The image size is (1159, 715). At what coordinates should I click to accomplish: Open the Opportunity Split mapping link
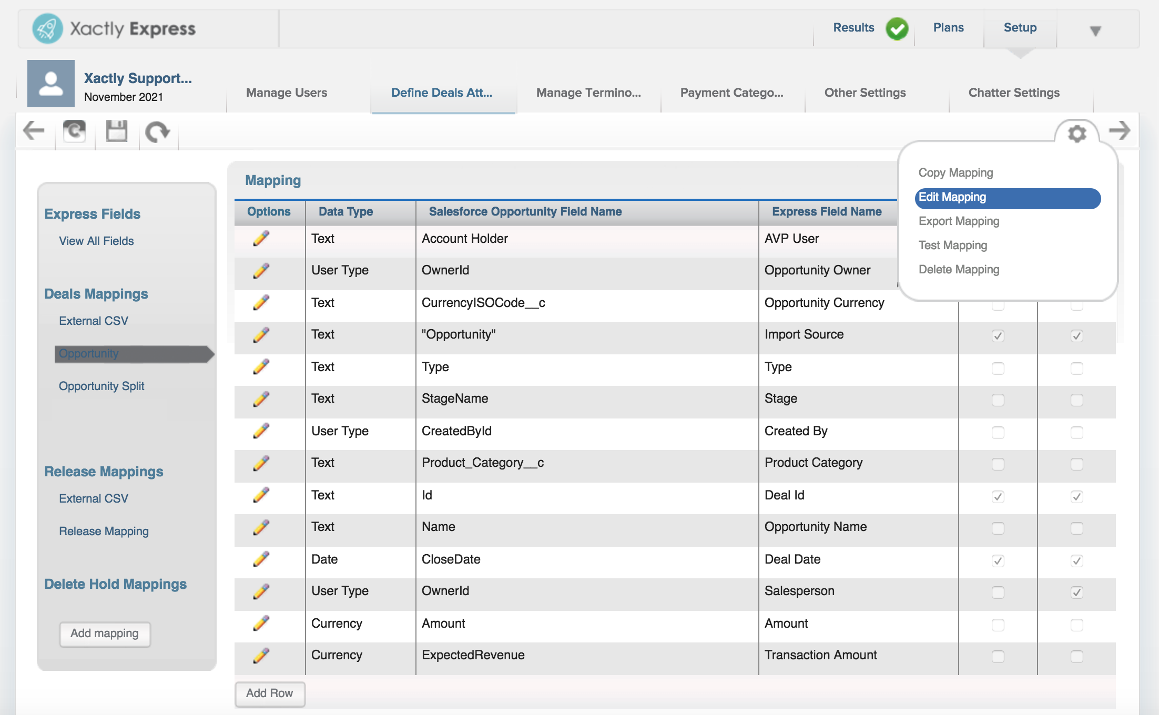pos(101,386)
